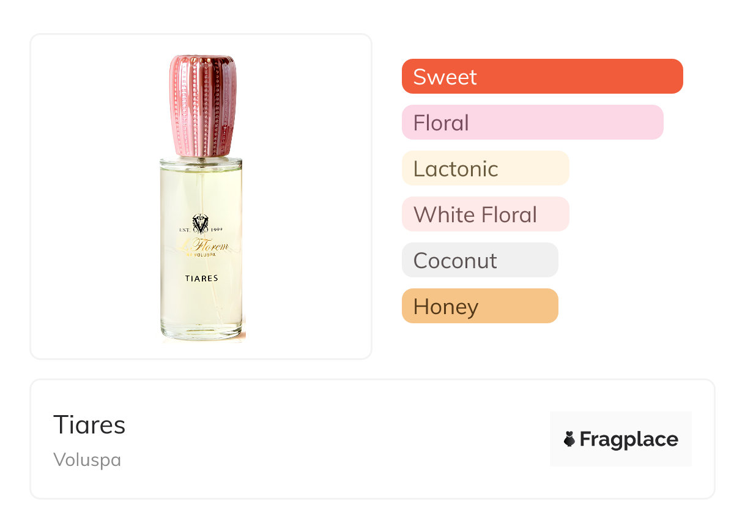Click the Honey accord bar
The height and width of the screenshot is (529, 745).
tap(480, 306)
